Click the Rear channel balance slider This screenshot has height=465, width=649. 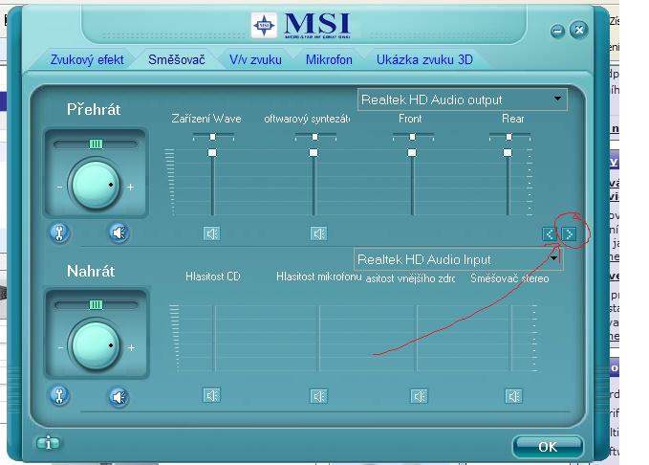pos(509,137)
